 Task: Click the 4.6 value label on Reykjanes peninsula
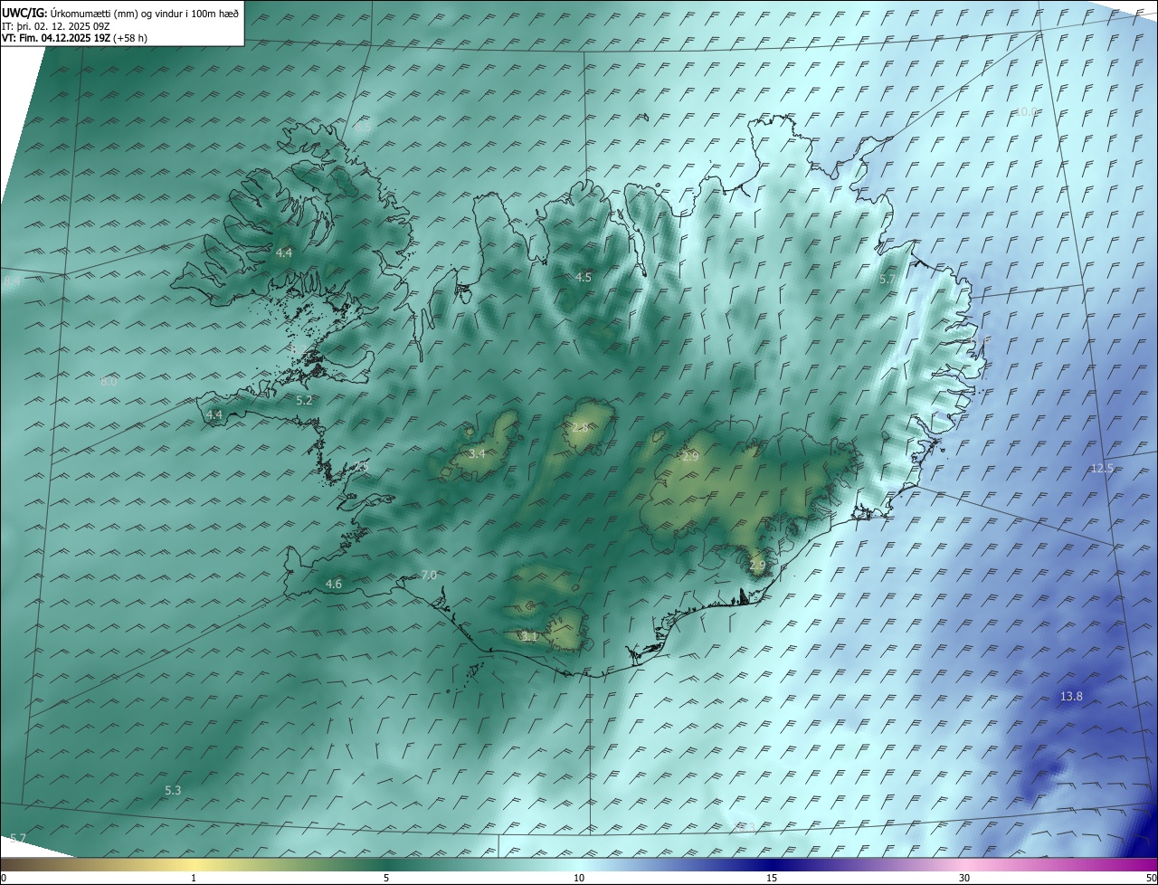[334, 585]
